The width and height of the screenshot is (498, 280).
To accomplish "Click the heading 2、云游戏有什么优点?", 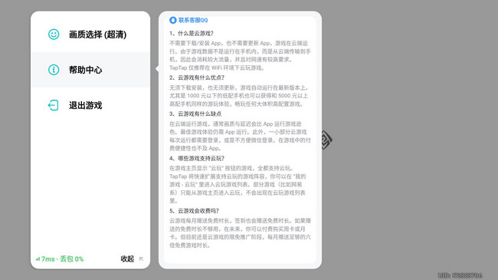I will click(197, 77).
